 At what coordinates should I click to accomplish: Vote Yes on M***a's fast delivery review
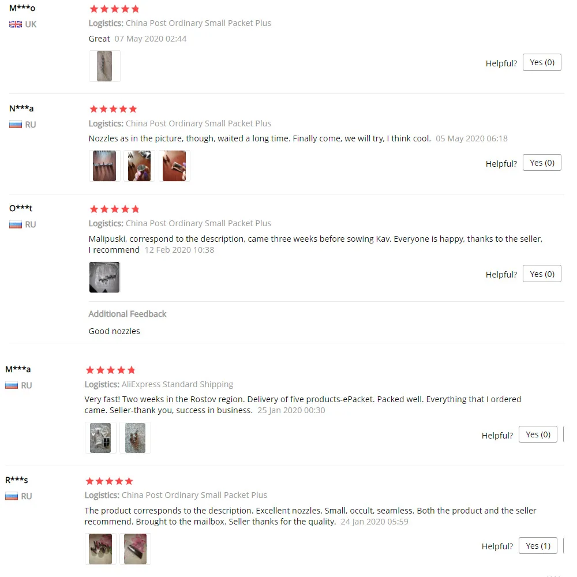click(x=538, y=434)
